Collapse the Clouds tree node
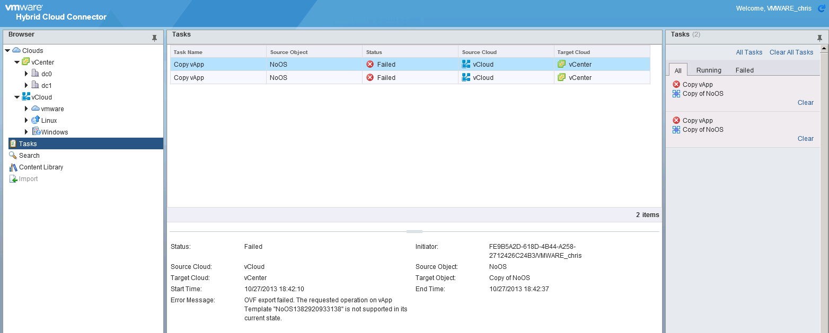The height and width of the screenshot is (333, 829). click(7, 51)
